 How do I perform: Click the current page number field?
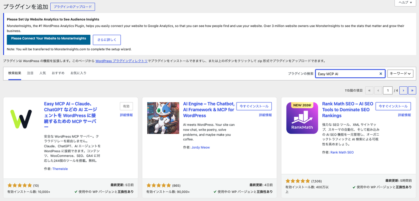(388, 90)
